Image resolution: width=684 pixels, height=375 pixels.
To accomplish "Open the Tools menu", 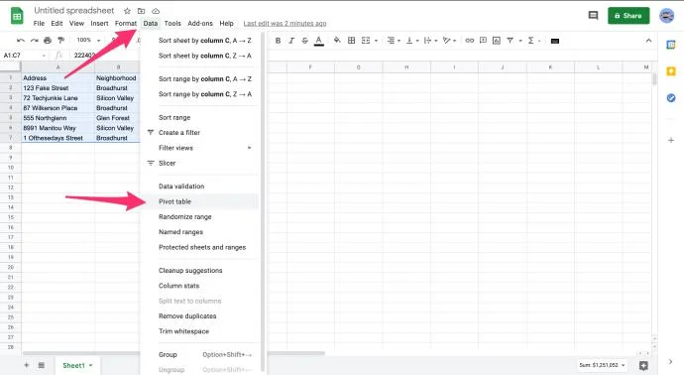I will 172,23.
